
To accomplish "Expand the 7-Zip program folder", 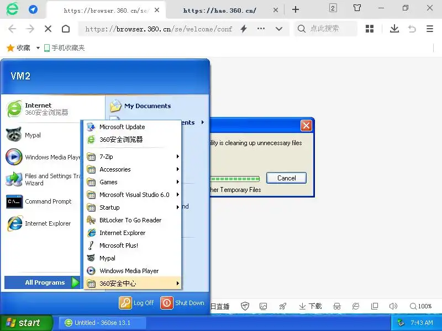I will (133, 157).
